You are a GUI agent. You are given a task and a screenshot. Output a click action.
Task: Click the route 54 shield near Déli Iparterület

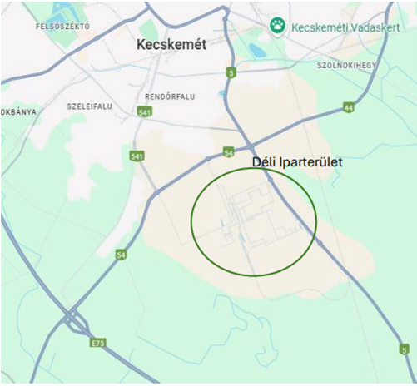(x=229, y=152)
